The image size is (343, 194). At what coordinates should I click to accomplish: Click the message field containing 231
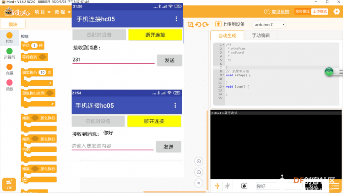tap(113, 60)
